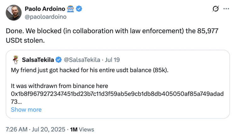Open the 1M Views count
The width and height of the screenshot is (236, 135).
pyautogui.click(x=82, y=129)
